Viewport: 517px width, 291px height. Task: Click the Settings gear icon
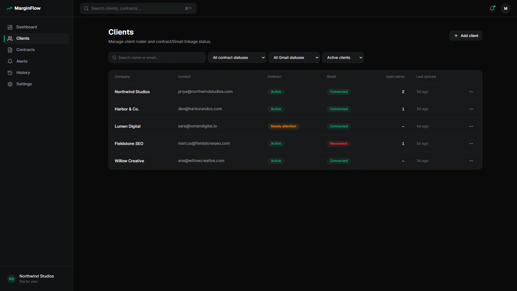point(10,84)
